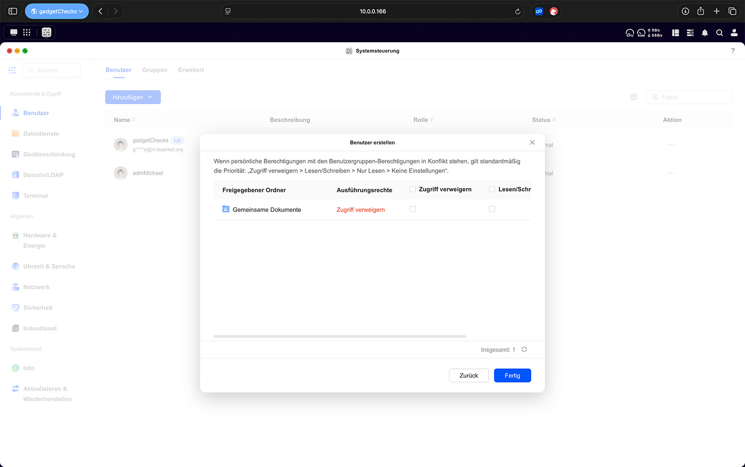Click the refresh icon beside Insgesamt count
The width and height of the screenshot is (745, 467).
(x=524, y=349)
